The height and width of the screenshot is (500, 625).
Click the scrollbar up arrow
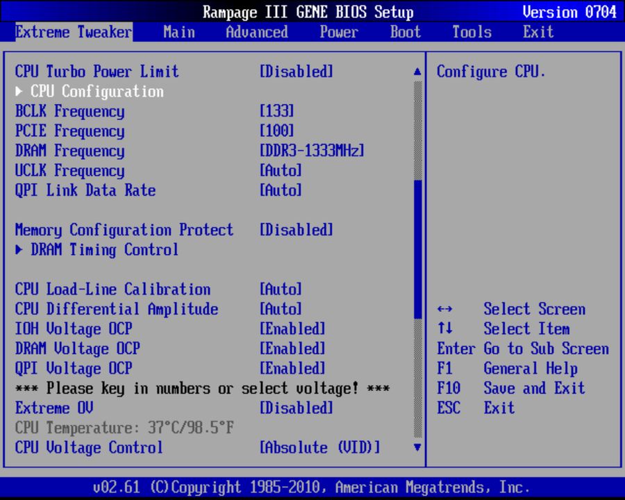point(417,72)
